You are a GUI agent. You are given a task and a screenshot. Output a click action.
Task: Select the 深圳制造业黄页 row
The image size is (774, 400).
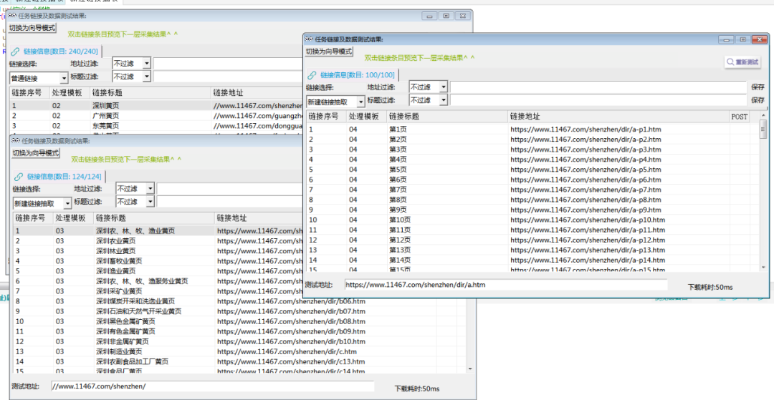click(x=239, y=352)
